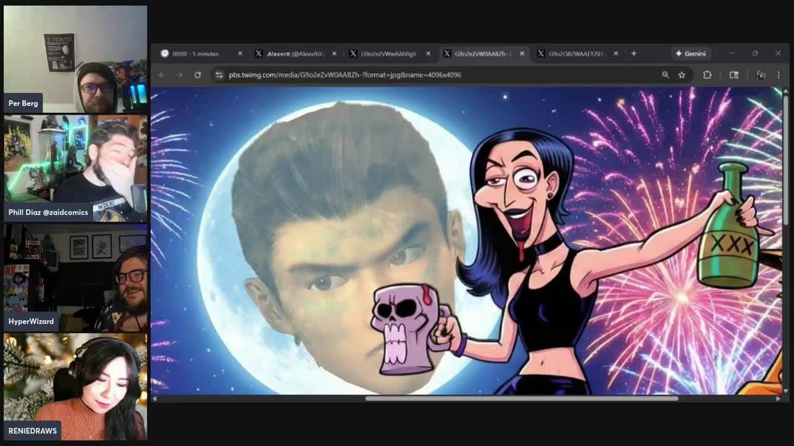Close the active G9o2eZvW0AABZh tab
Image resolution: width=794 pixels, height=446 pixels.
click(x=522, y=54)
